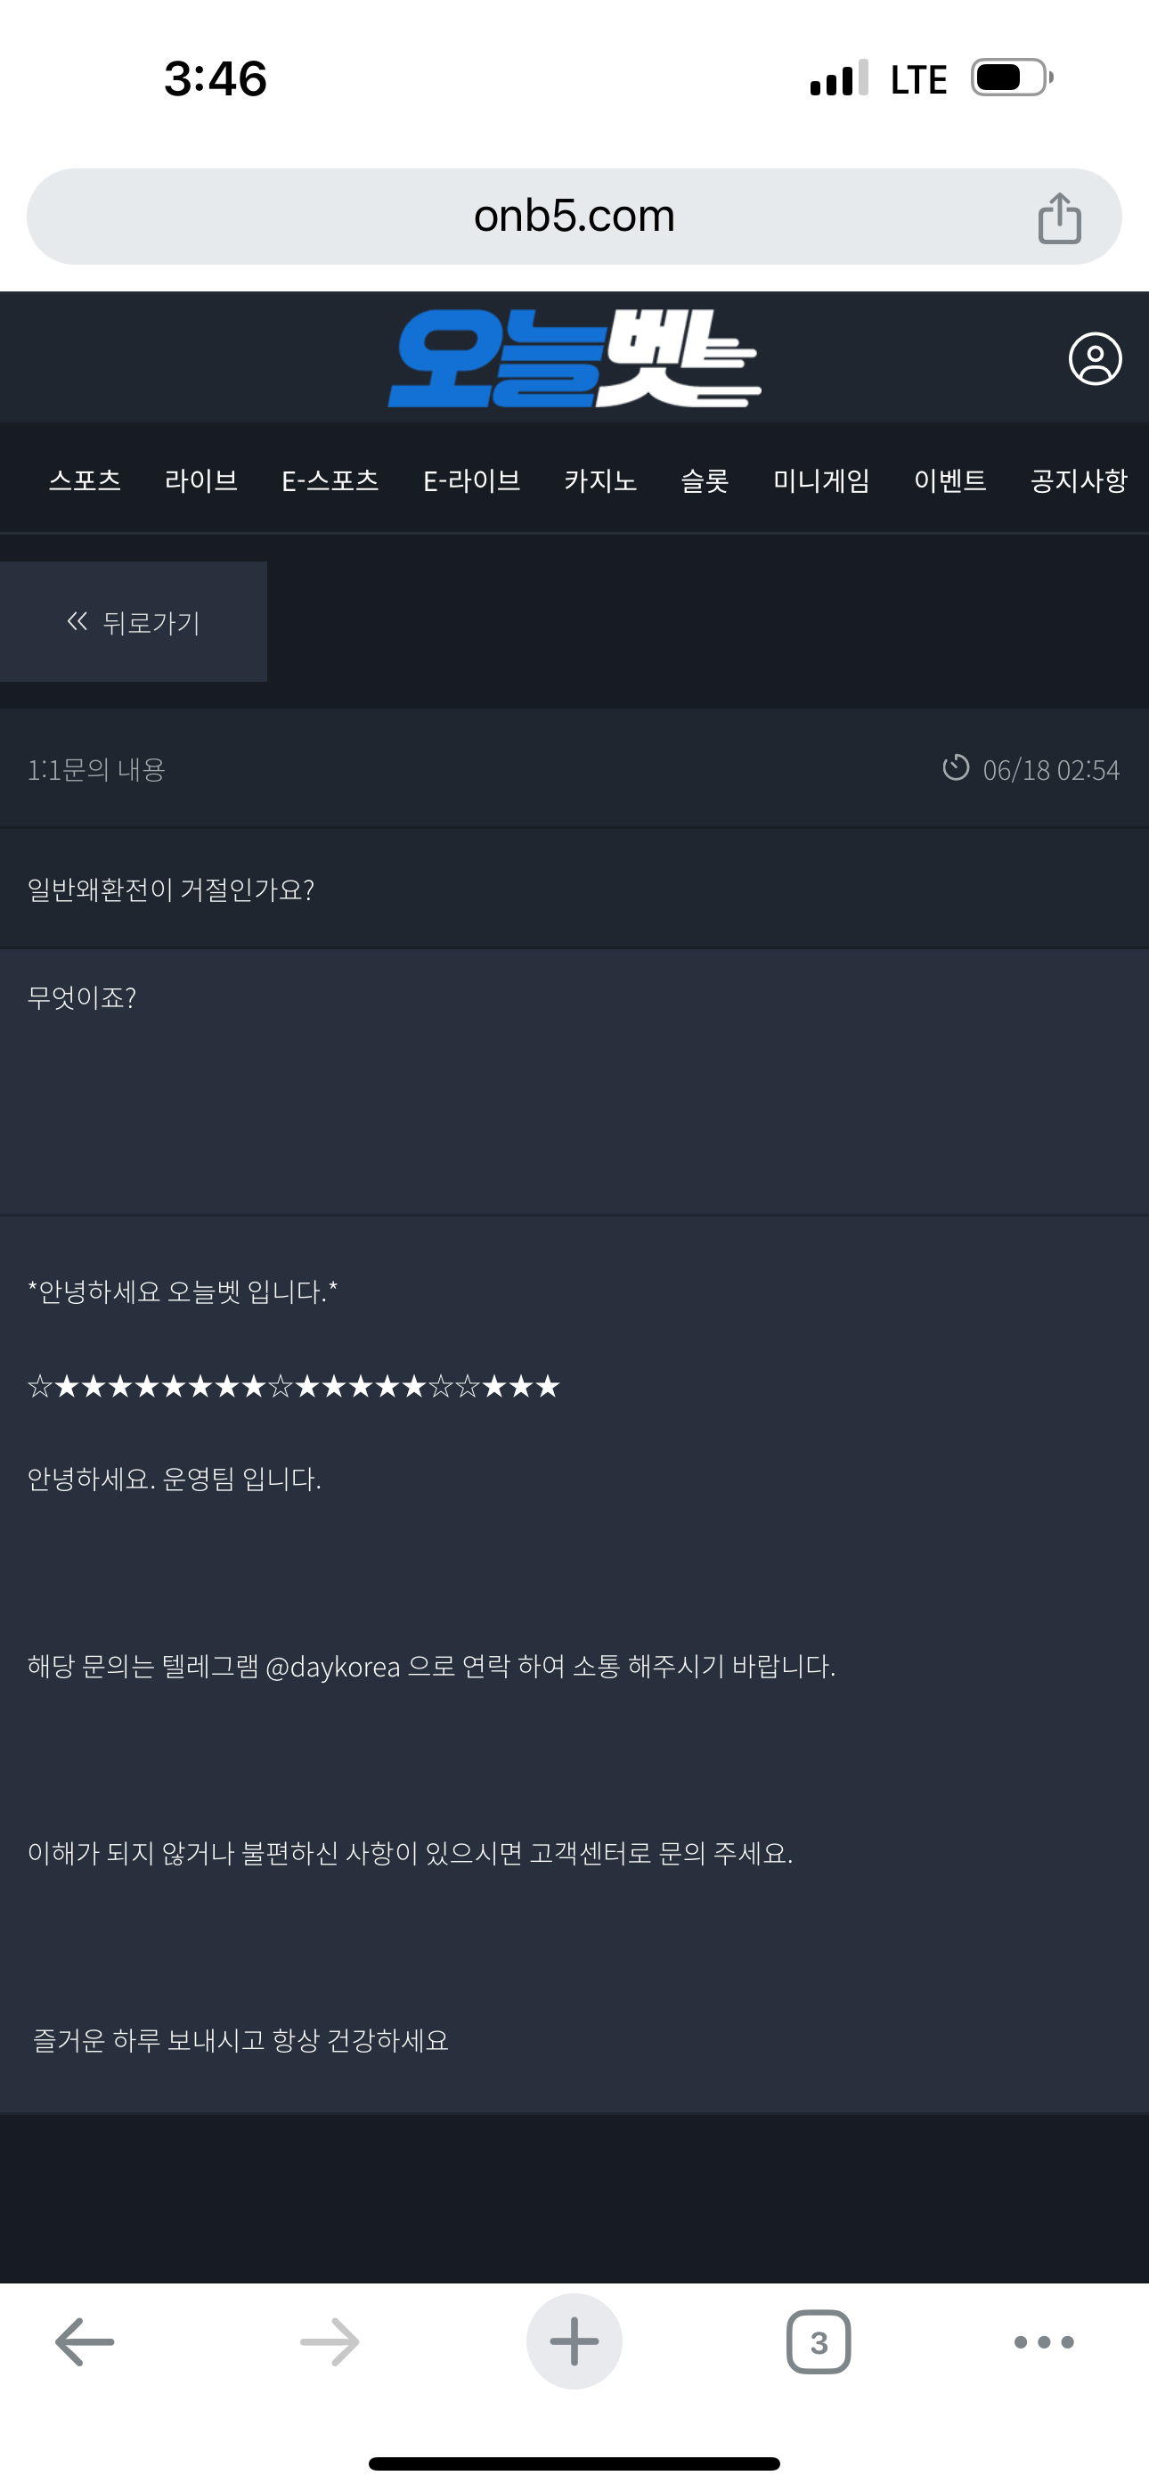Tap the browser forward arrow
This screenshot has width=1149, height=2492.
tap(330, 2341)
